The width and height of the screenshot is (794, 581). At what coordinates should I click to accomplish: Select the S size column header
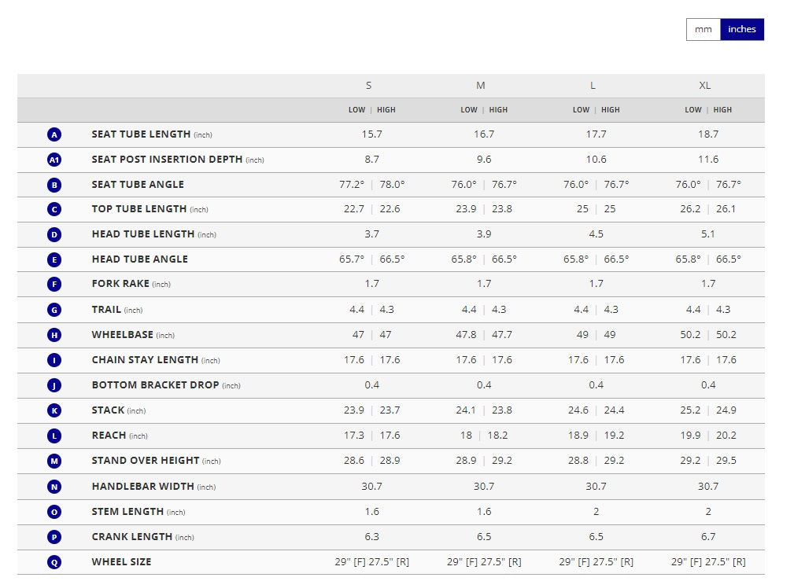point(368,86)
